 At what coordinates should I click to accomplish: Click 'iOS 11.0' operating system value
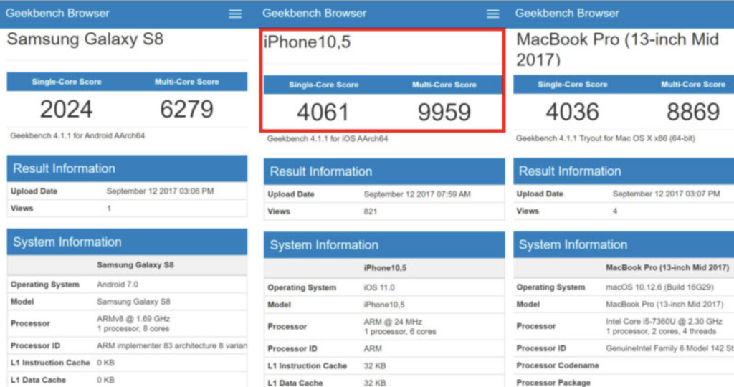[x=378, y=287]
